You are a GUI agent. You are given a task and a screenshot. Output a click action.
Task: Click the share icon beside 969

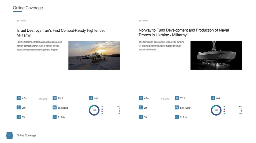tap(213, 98)
